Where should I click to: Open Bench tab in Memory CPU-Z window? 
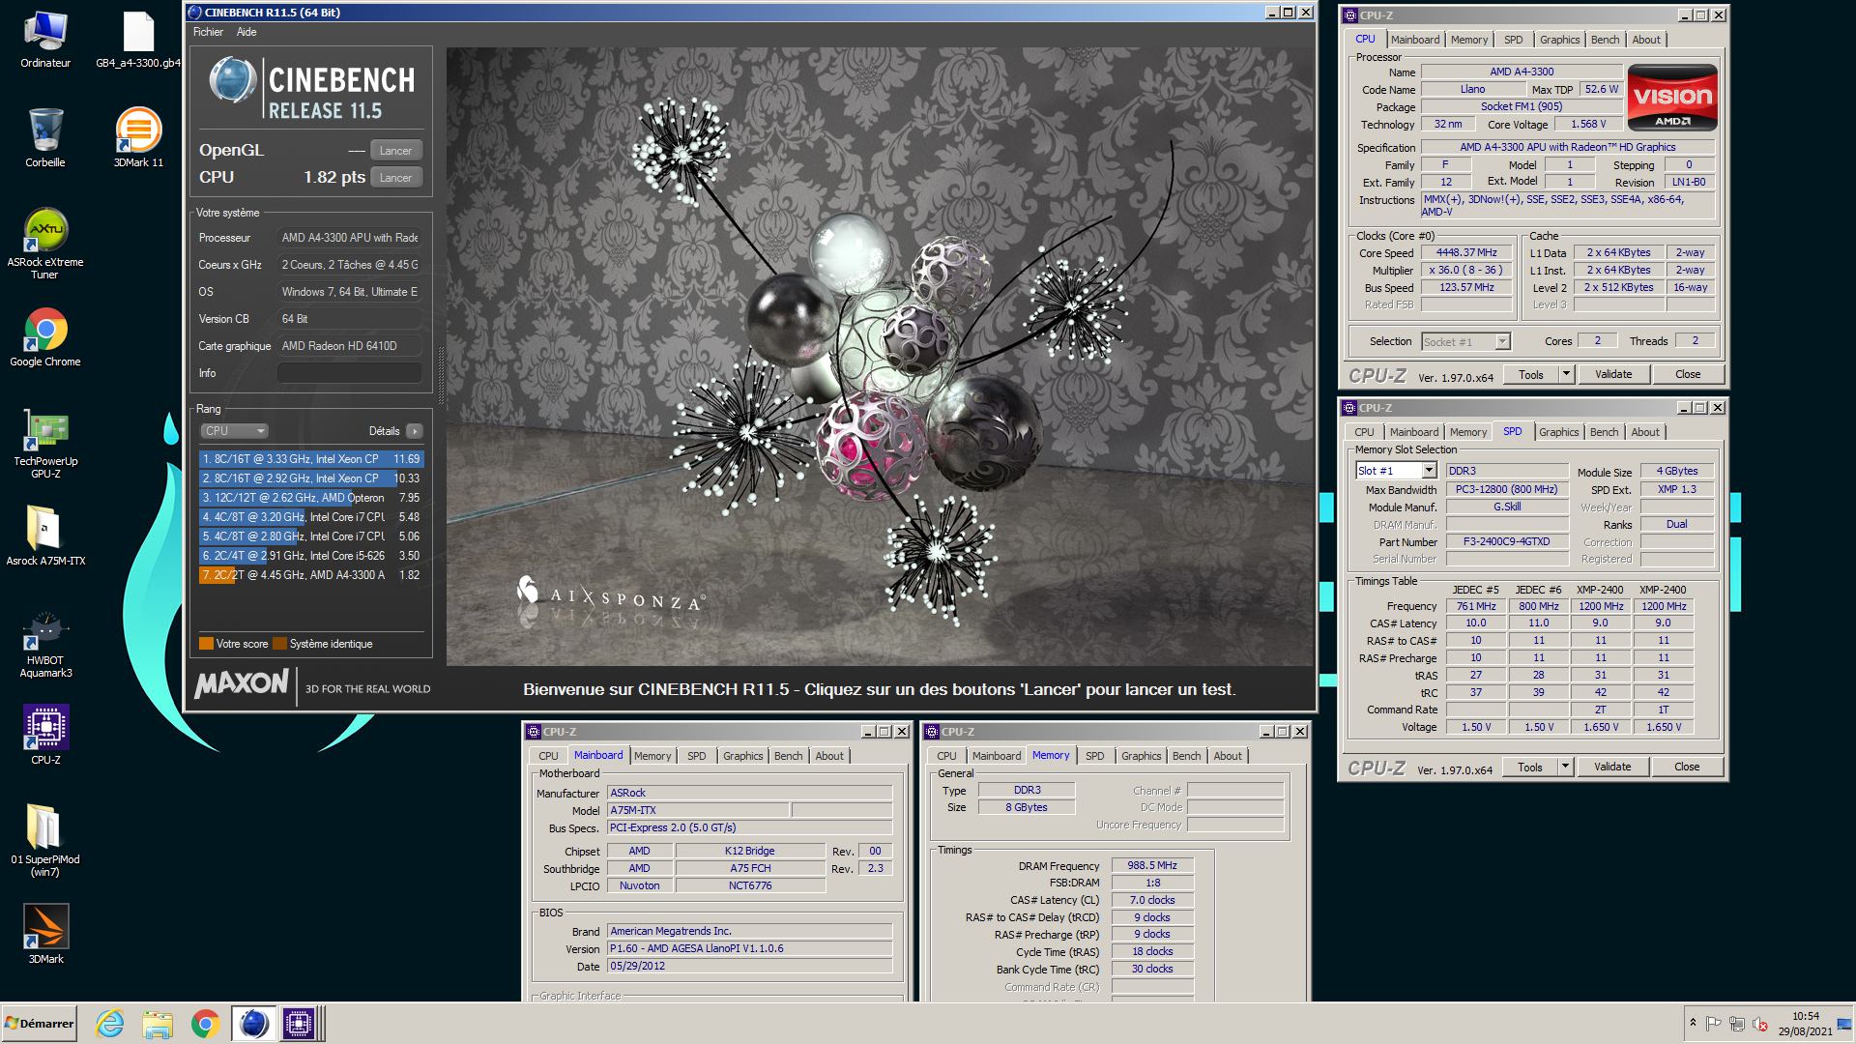[x=1186, y=756]
